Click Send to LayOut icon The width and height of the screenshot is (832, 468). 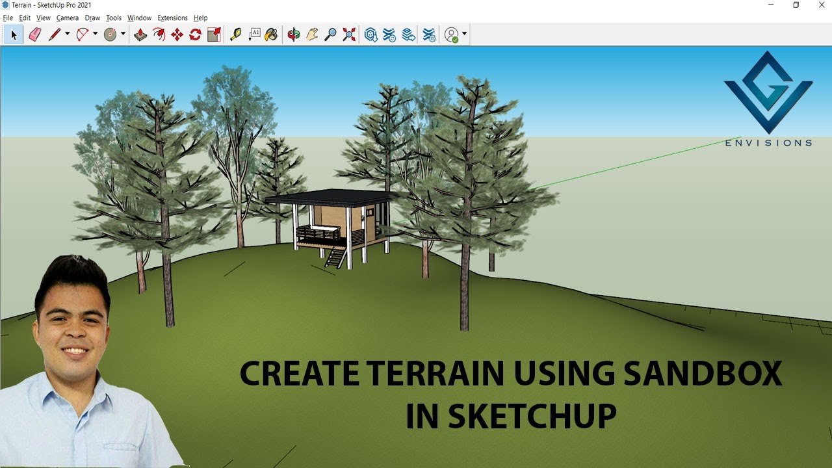pos(408,34)
